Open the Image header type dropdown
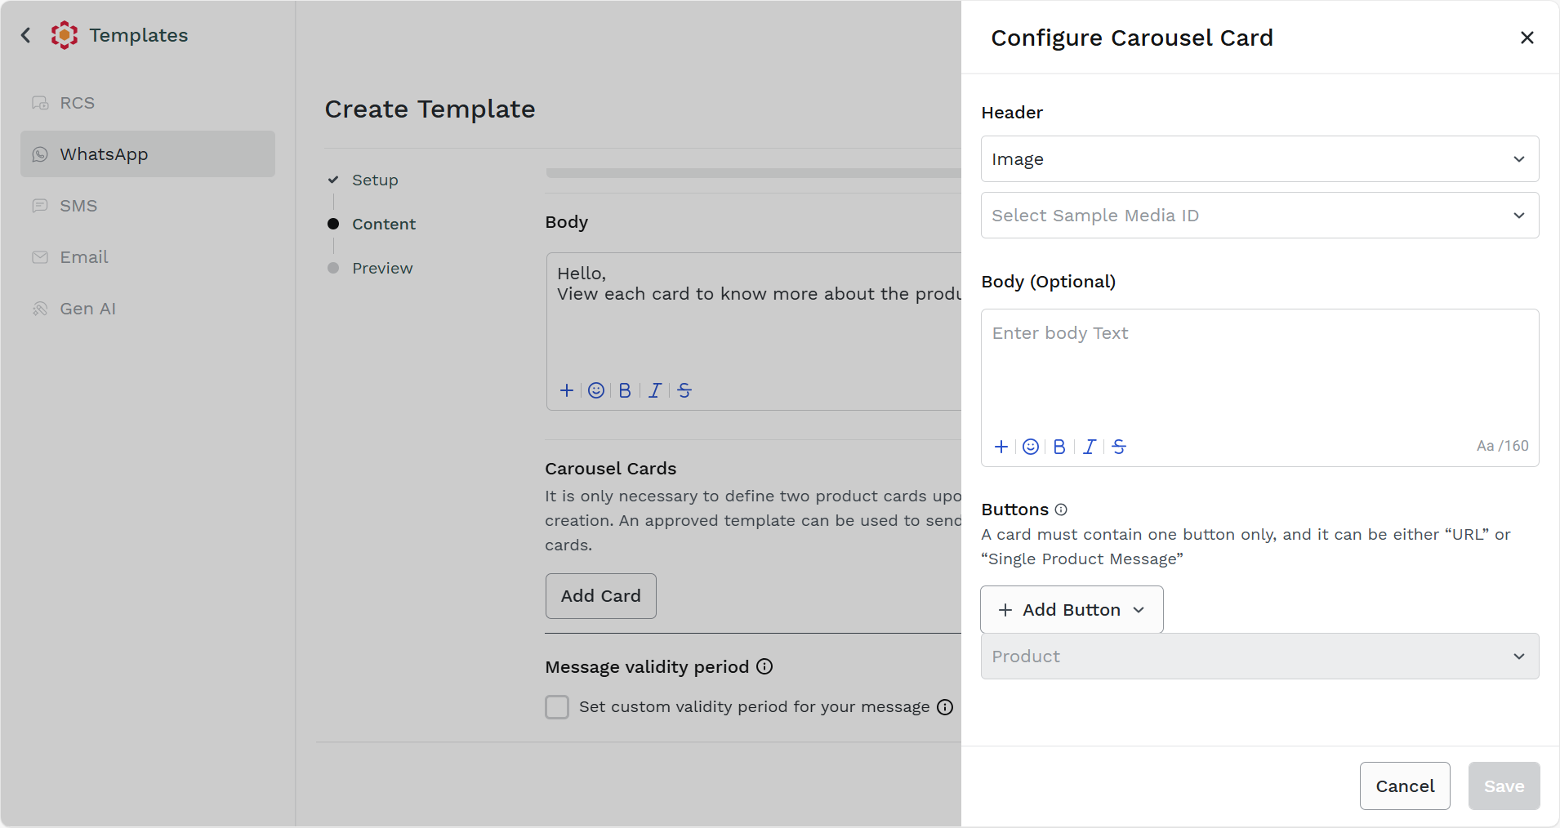The image size is (1560, 828). 1259,159
